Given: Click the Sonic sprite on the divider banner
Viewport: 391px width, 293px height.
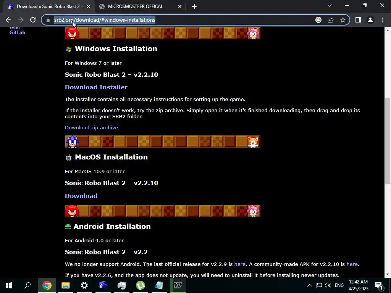Looking at the screenshot, I should (72, 142).
